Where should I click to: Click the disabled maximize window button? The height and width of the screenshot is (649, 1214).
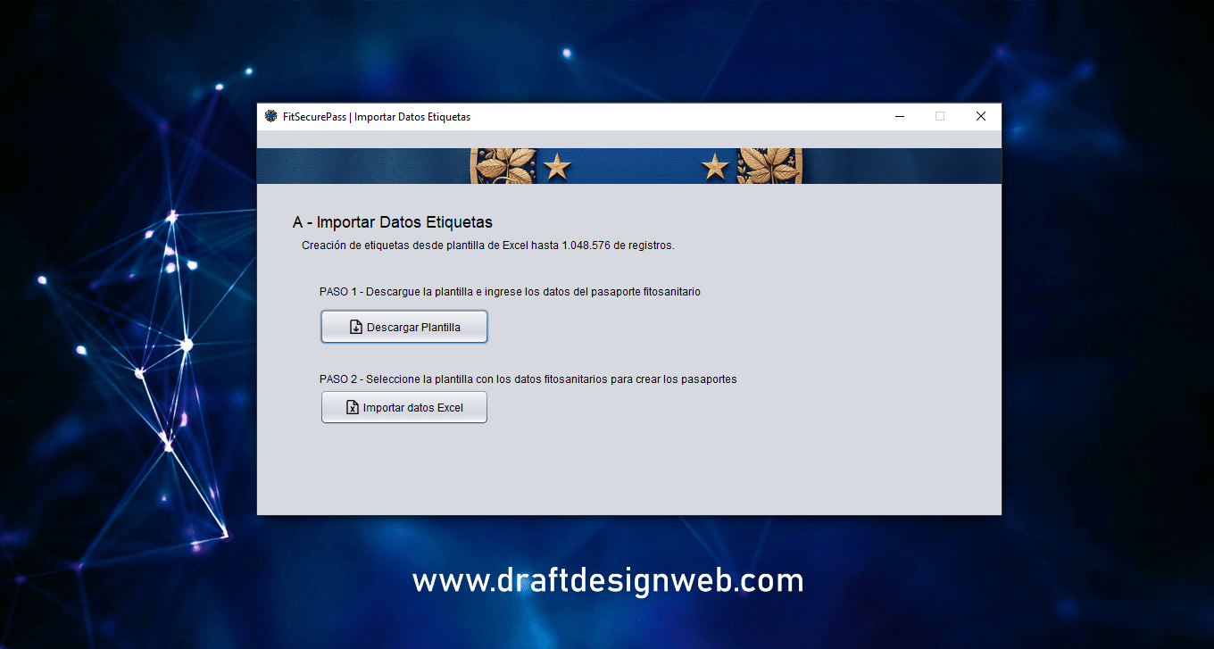[x=940, y=116]
